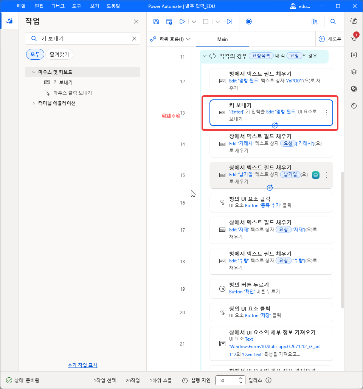Image resolution: width=363 pixels, height=389 pixels.
Task: Open the dropdown arrow next to Stop
Action: pos(218,22)
